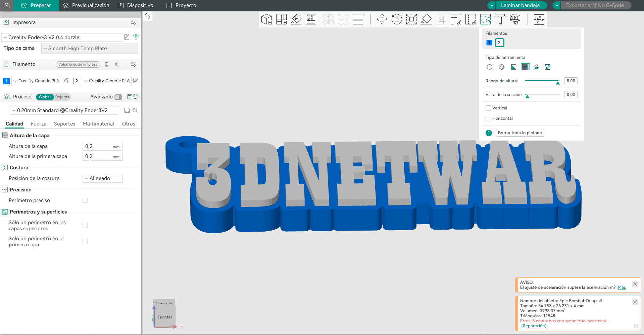Open filament 2 Creality Generic PLA dropdown
This screenshot has height=335, width=644.
coord(107,81)
